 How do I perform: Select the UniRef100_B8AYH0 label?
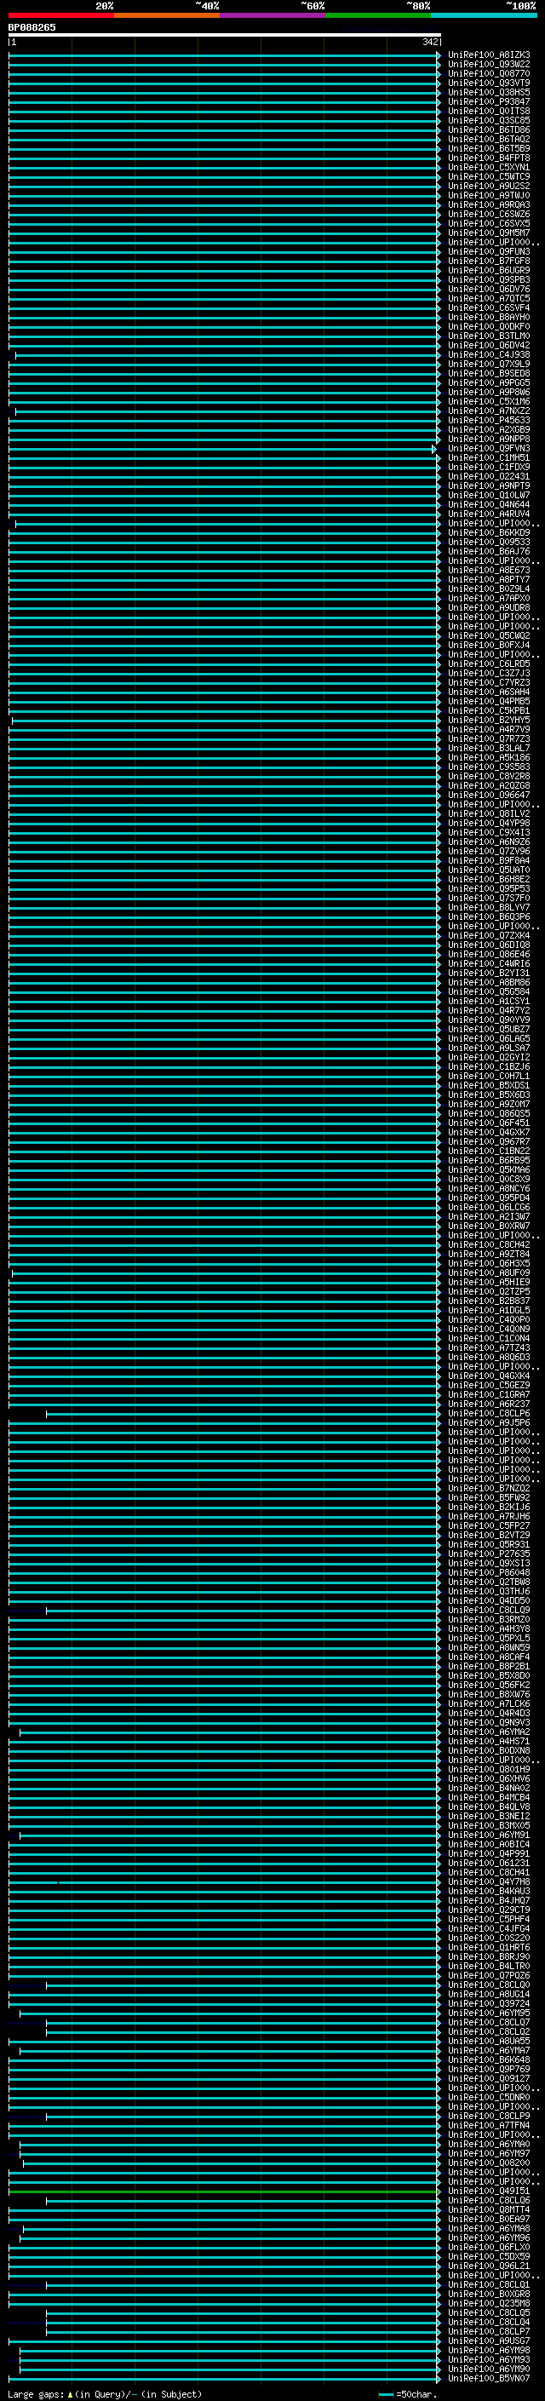[489, 317]
